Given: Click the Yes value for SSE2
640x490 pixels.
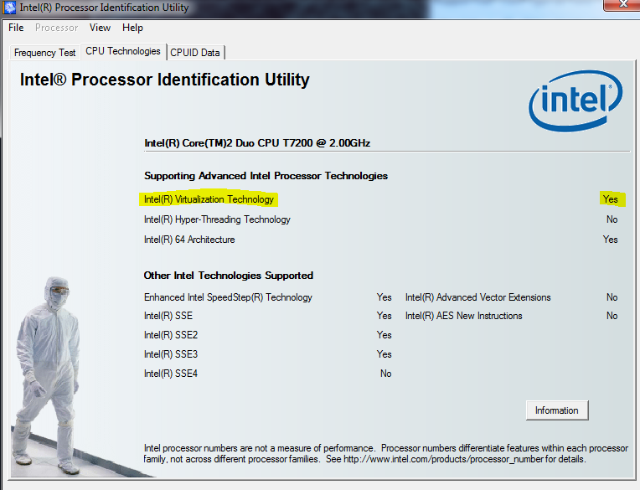Looking at the screenshot, I should point(384,335).
